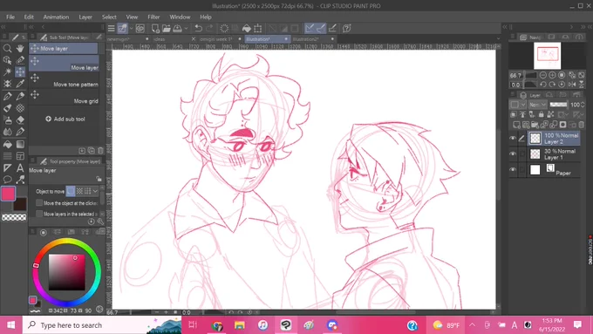Open the Filter menu
593x334 pixels.
coord(153,17)
